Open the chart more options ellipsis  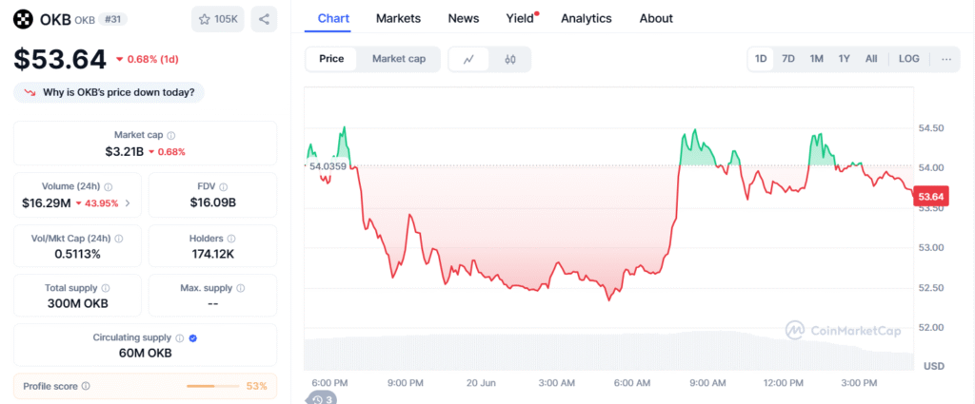point(946,59)
